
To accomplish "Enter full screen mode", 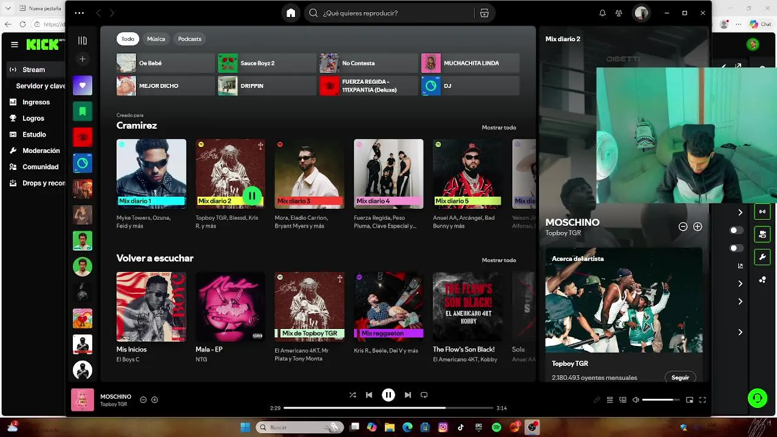I will click(703, 400).
